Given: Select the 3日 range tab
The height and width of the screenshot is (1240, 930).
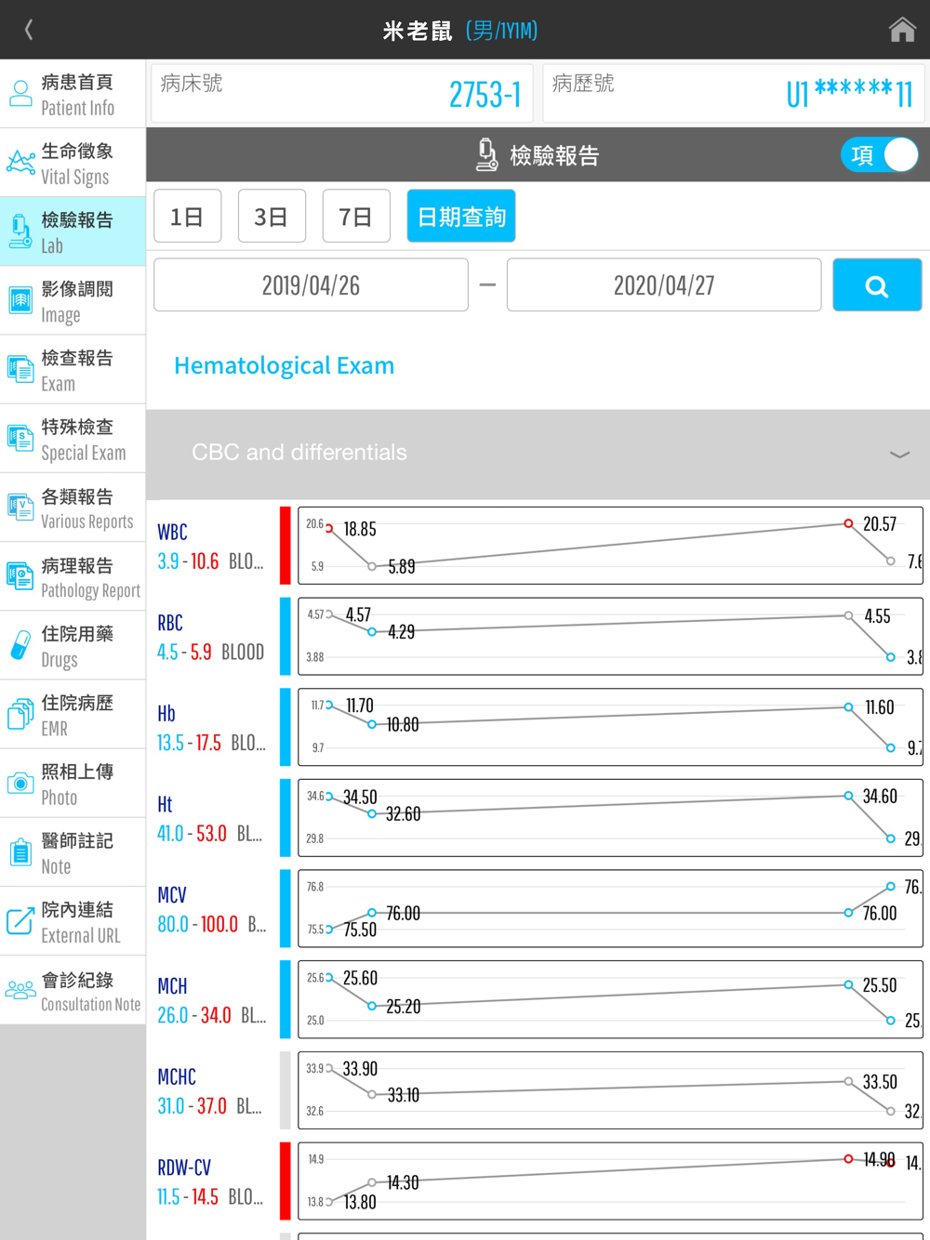Looking at the screenshot, I should [272, 216].
